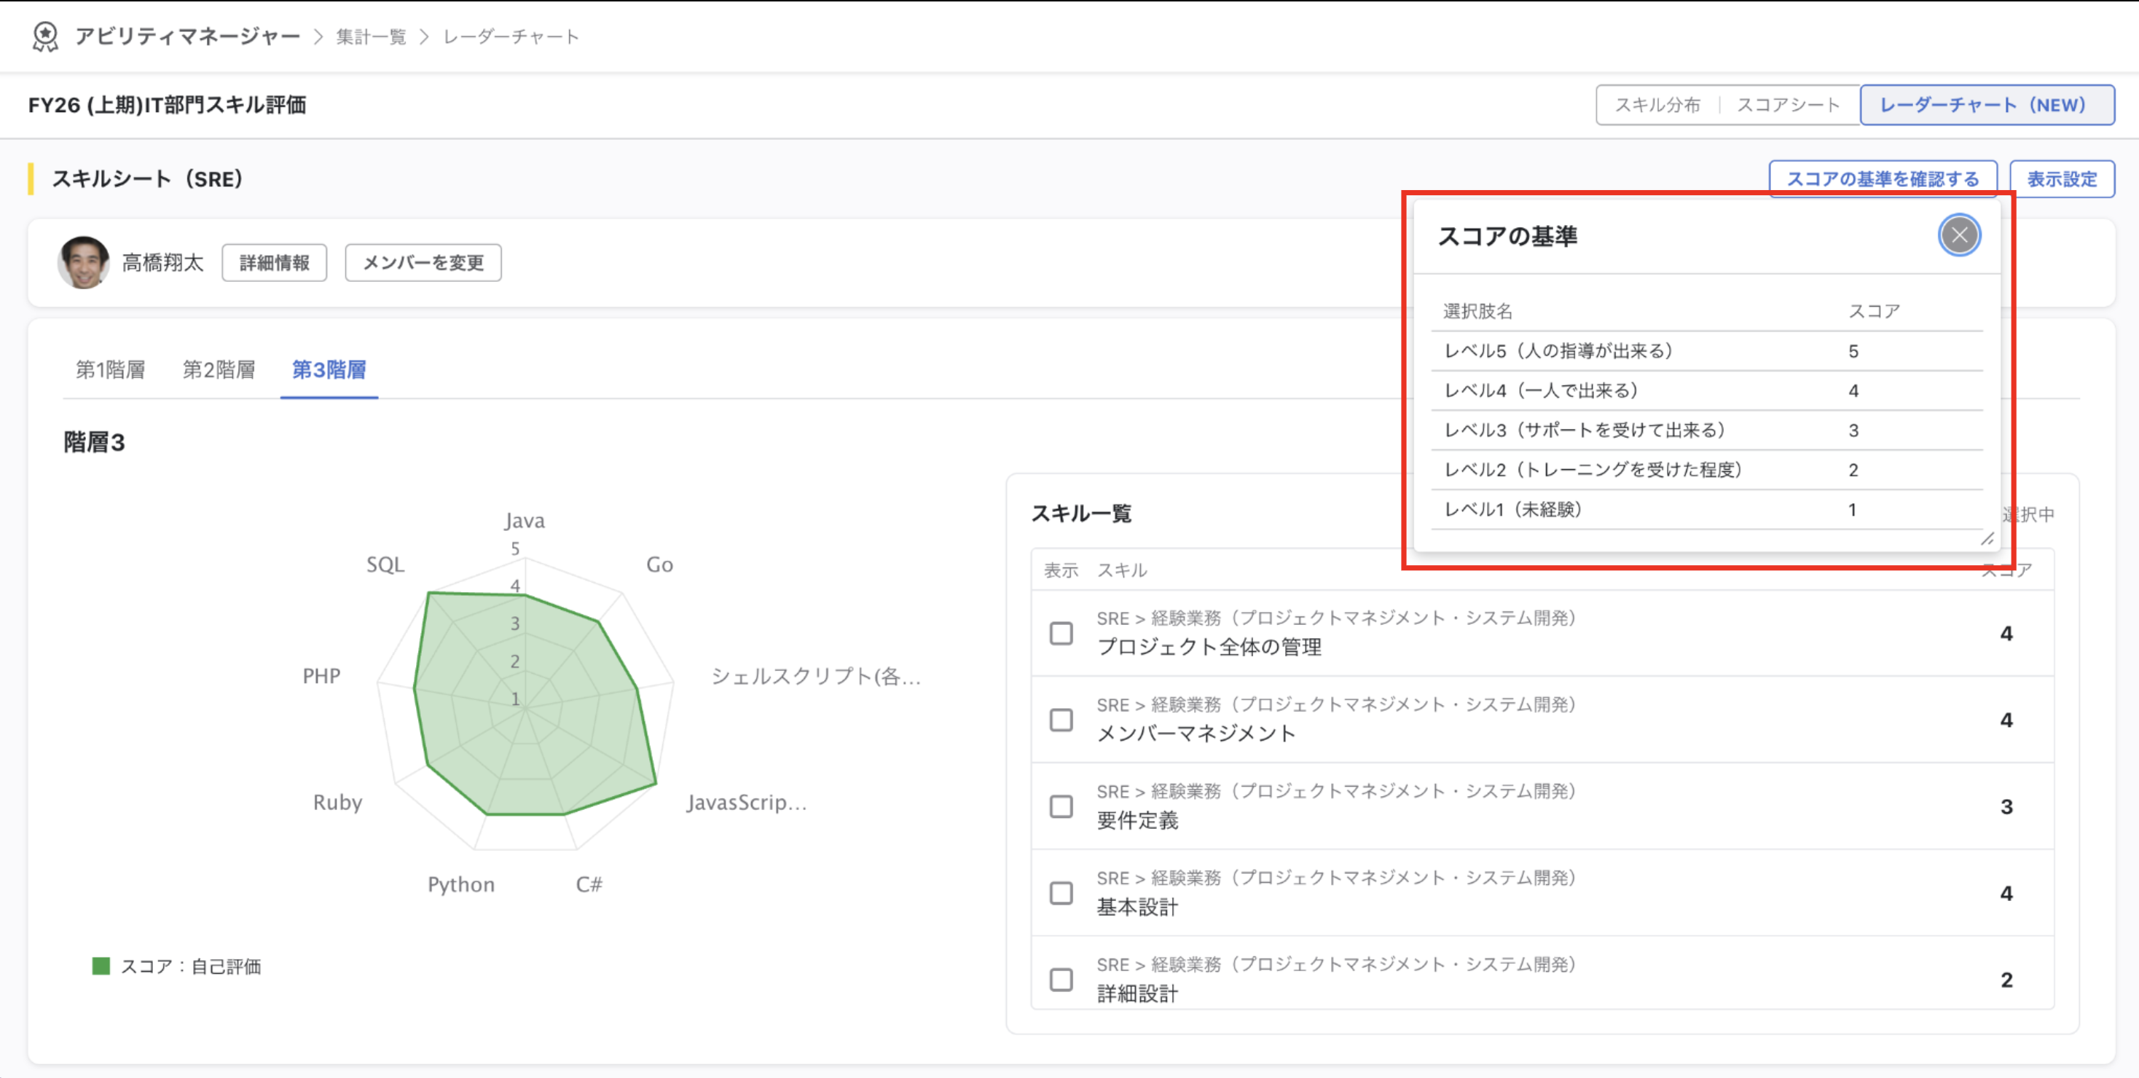Open the スコアシート view

pos(1789,105)
